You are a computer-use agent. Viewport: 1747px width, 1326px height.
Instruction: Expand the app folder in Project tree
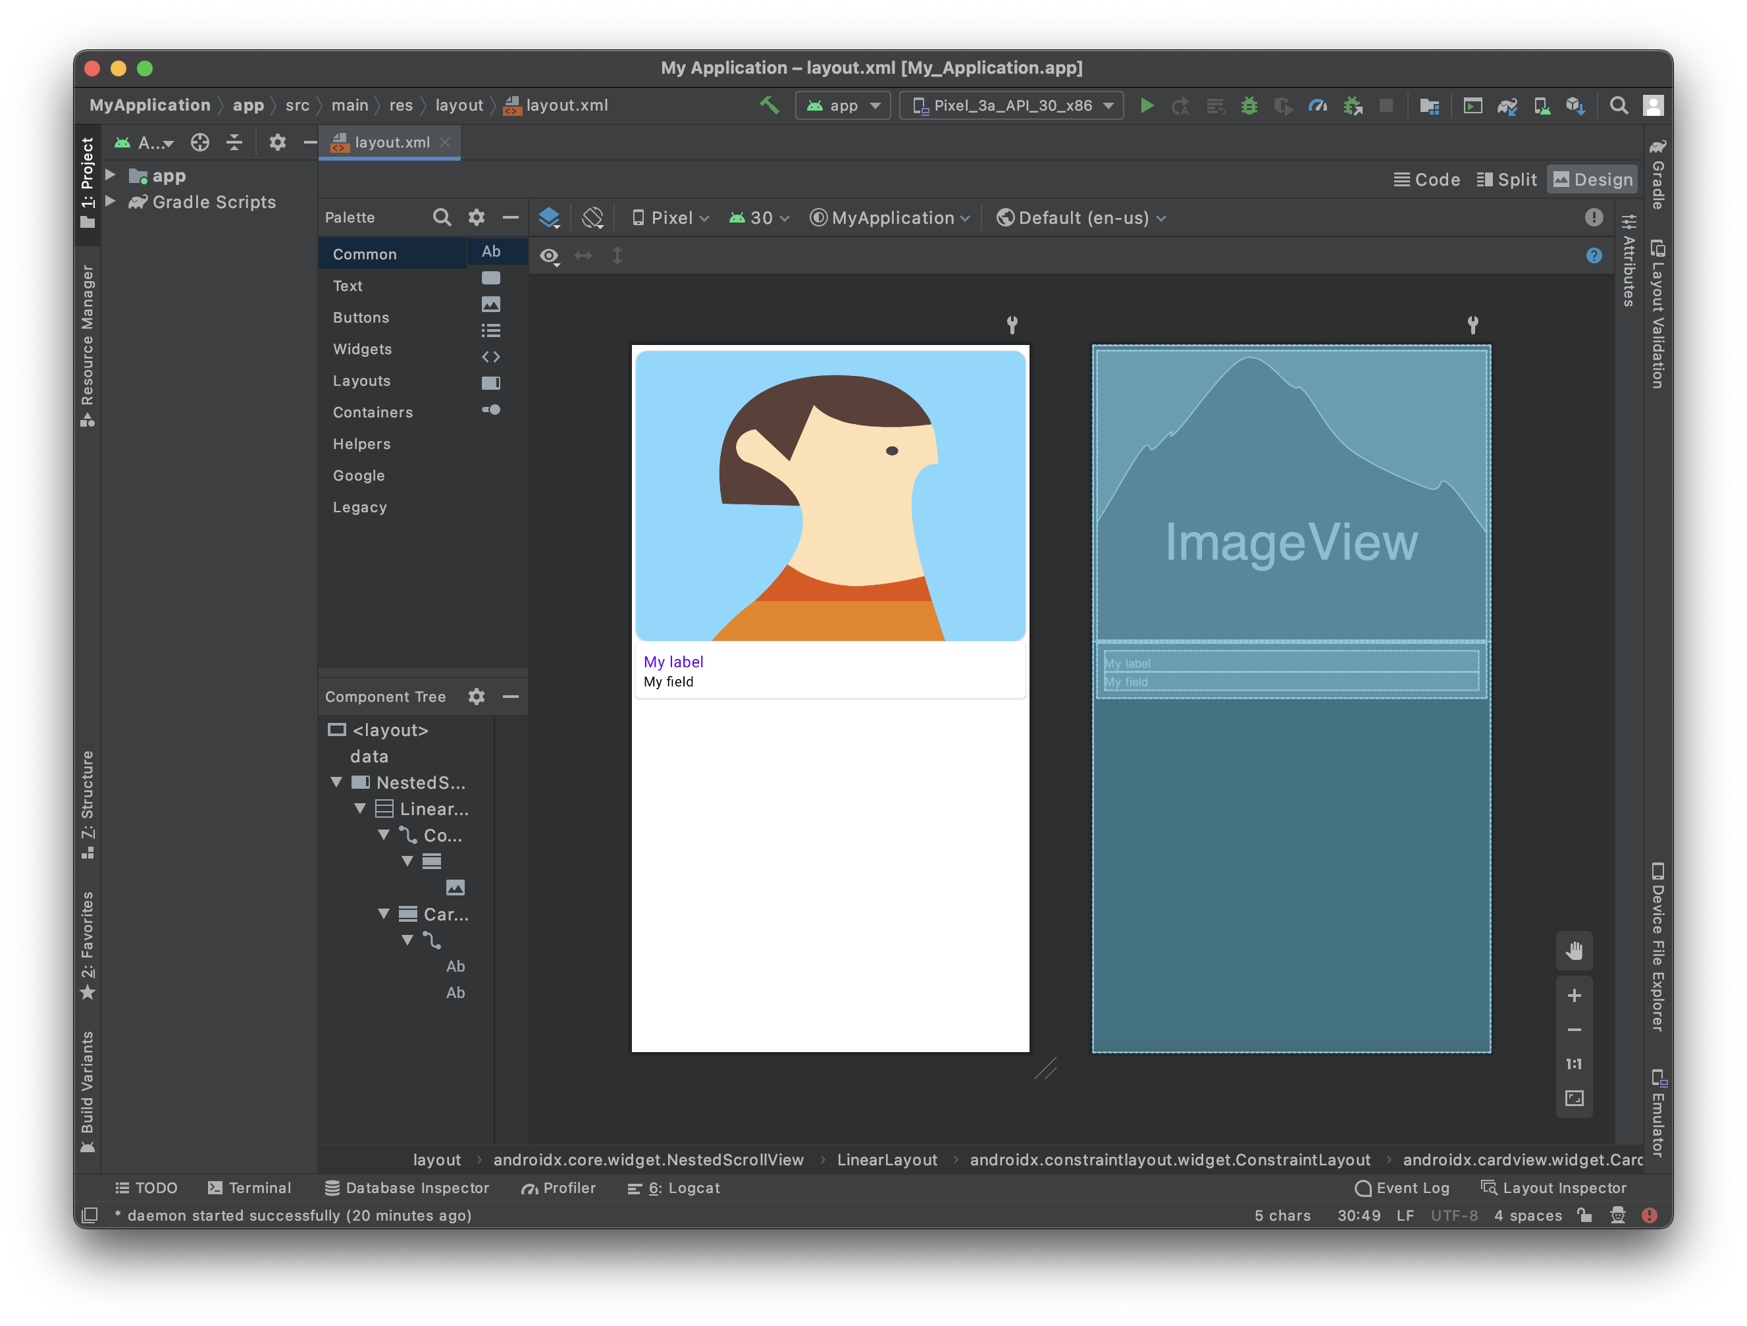111,174
